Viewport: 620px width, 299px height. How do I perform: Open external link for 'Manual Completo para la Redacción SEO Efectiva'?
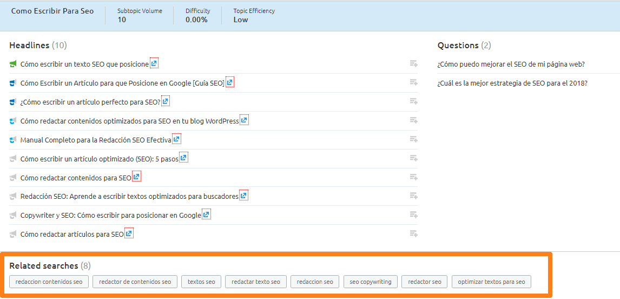tap(176, 140)
